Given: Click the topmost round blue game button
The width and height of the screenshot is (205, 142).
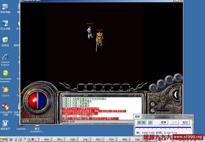Looking at the screenshot, I should coord(178,78).
